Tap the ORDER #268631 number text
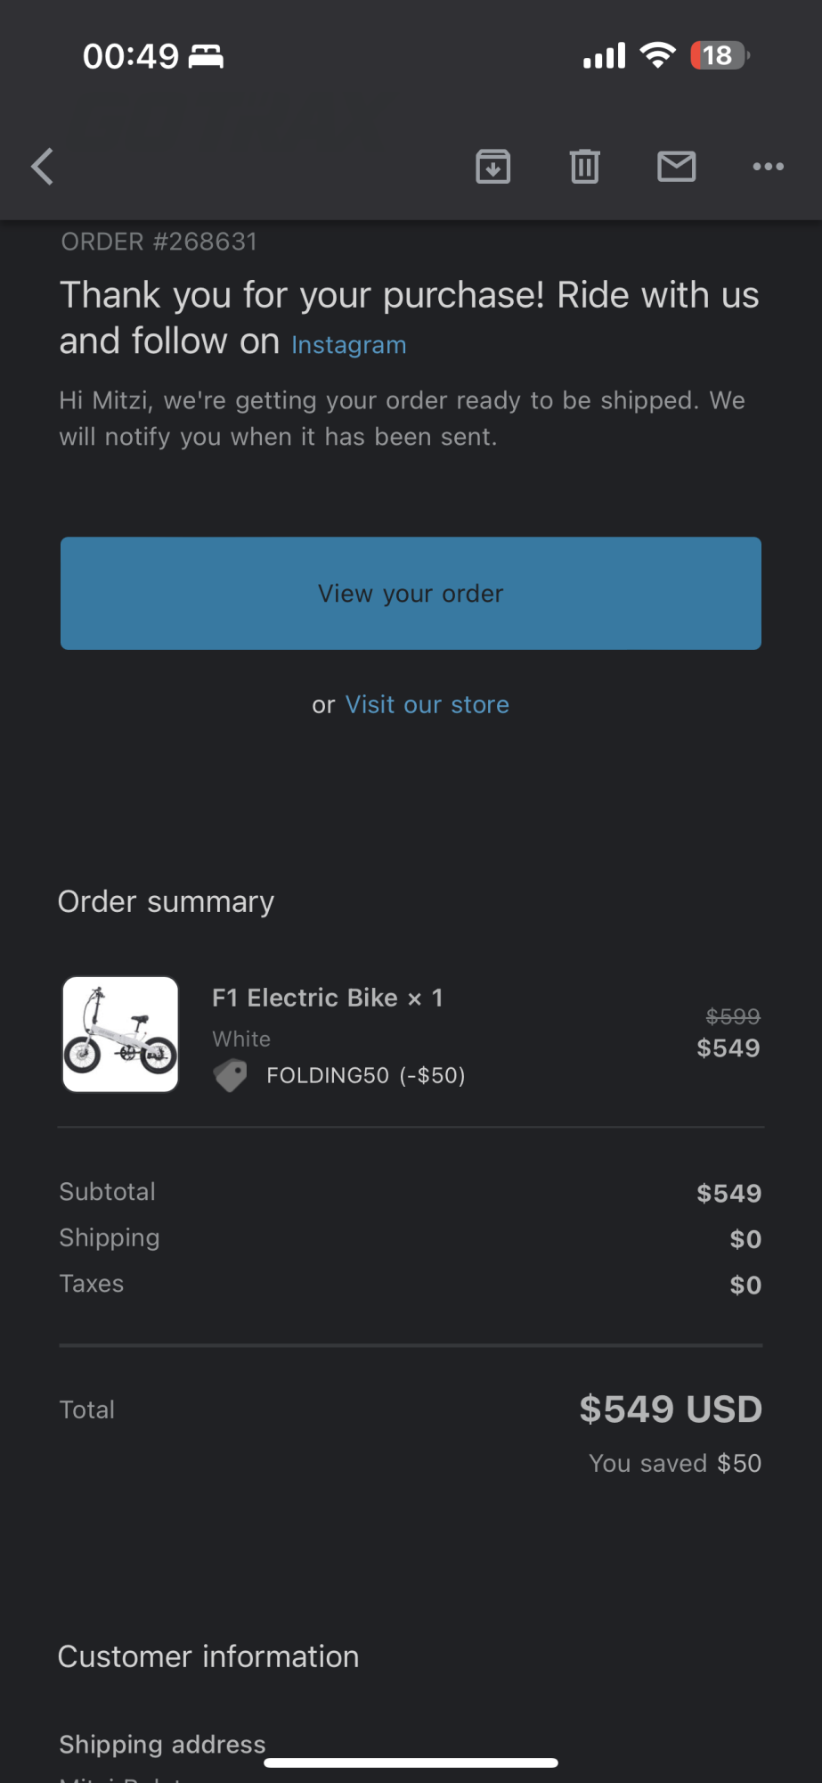This screenshot has height=1783, width=822. [x=159, y=242]
